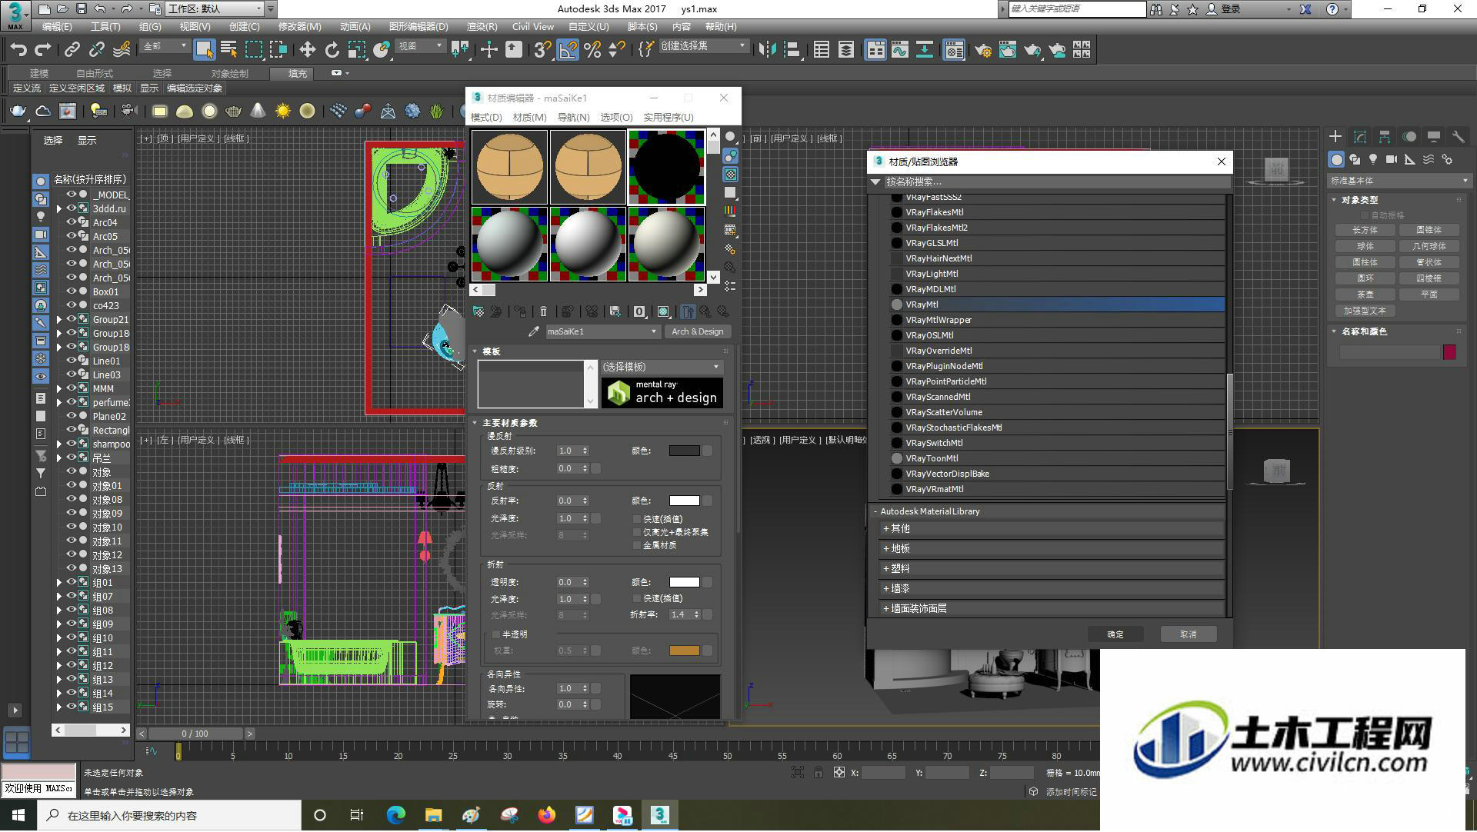This screenshot has height=832, width=1477.
Task: Click the Undo arrow in main toolbar
Action: 18,50
